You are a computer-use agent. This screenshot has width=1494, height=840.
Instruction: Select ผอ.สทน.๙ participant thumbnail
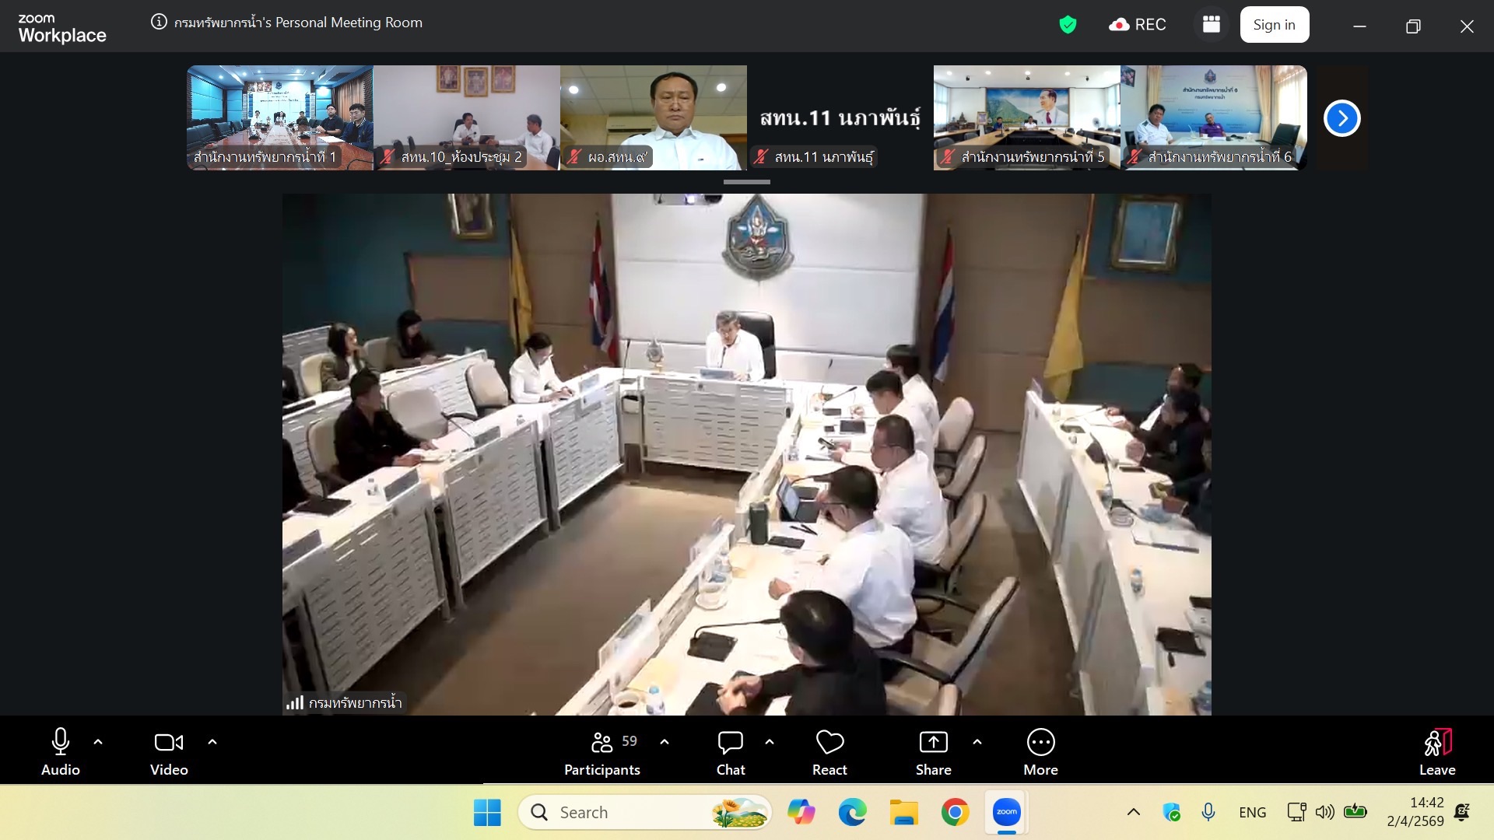click(653, 117)
